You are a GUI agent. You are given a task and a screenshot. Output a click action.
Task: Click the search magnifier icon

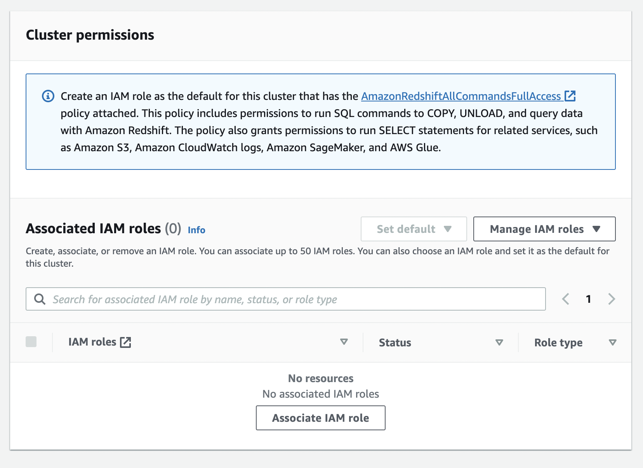[40, 299]
